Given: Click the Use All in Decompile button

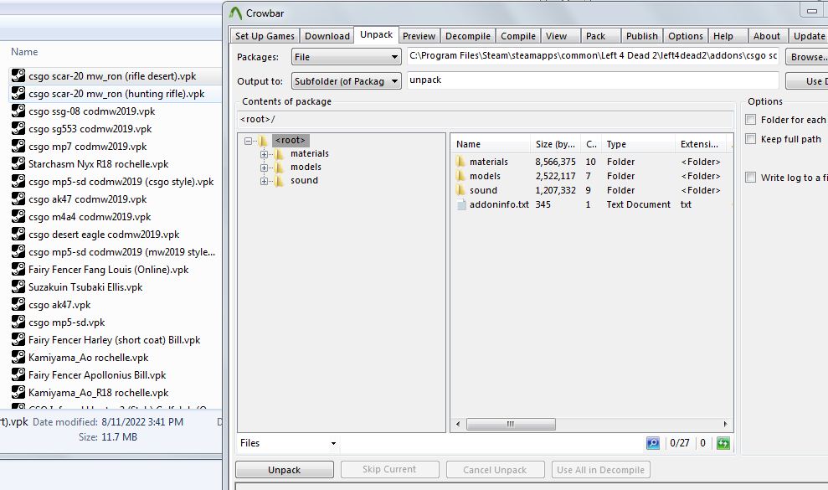Looking at the screenshot, I should click(600, 469).
